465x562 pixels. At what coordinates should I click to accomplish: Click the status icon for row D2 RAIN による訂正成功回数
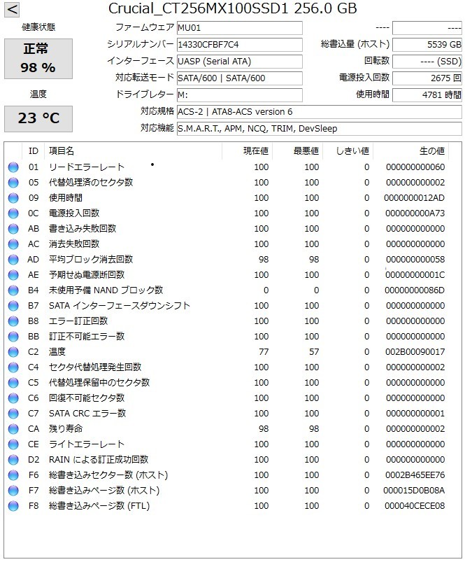(13, 461)
